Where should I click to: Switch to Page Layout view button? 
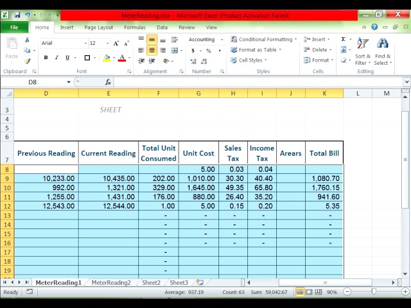pos(310,292)
